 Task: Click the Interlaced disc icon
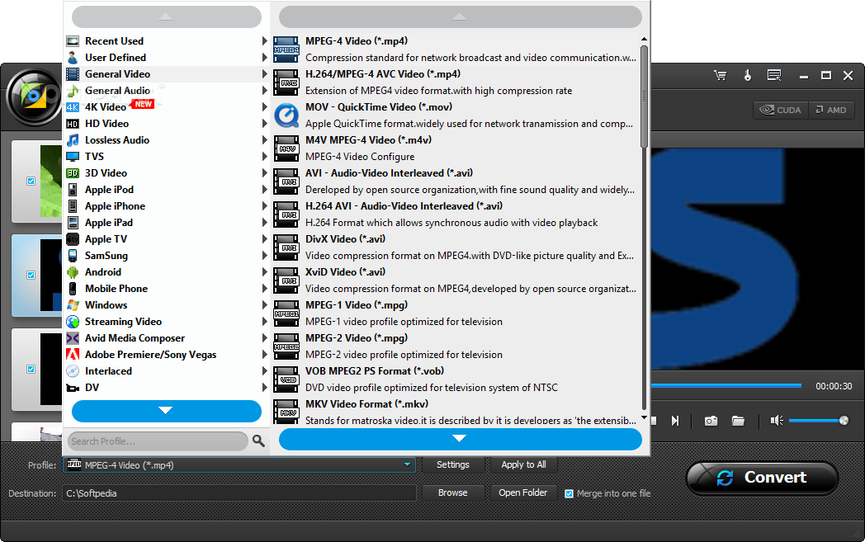73,371
